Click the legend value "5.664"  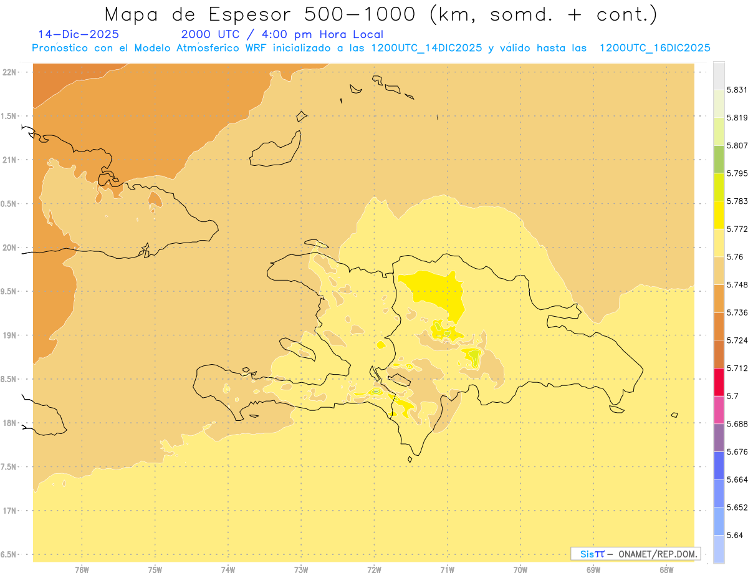tap(737, 479)
